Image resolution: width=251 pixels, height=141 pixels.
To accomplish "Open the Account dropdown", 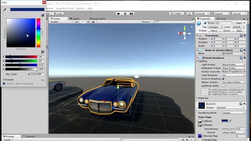I will pyautogui.click(x=202, y=14).
